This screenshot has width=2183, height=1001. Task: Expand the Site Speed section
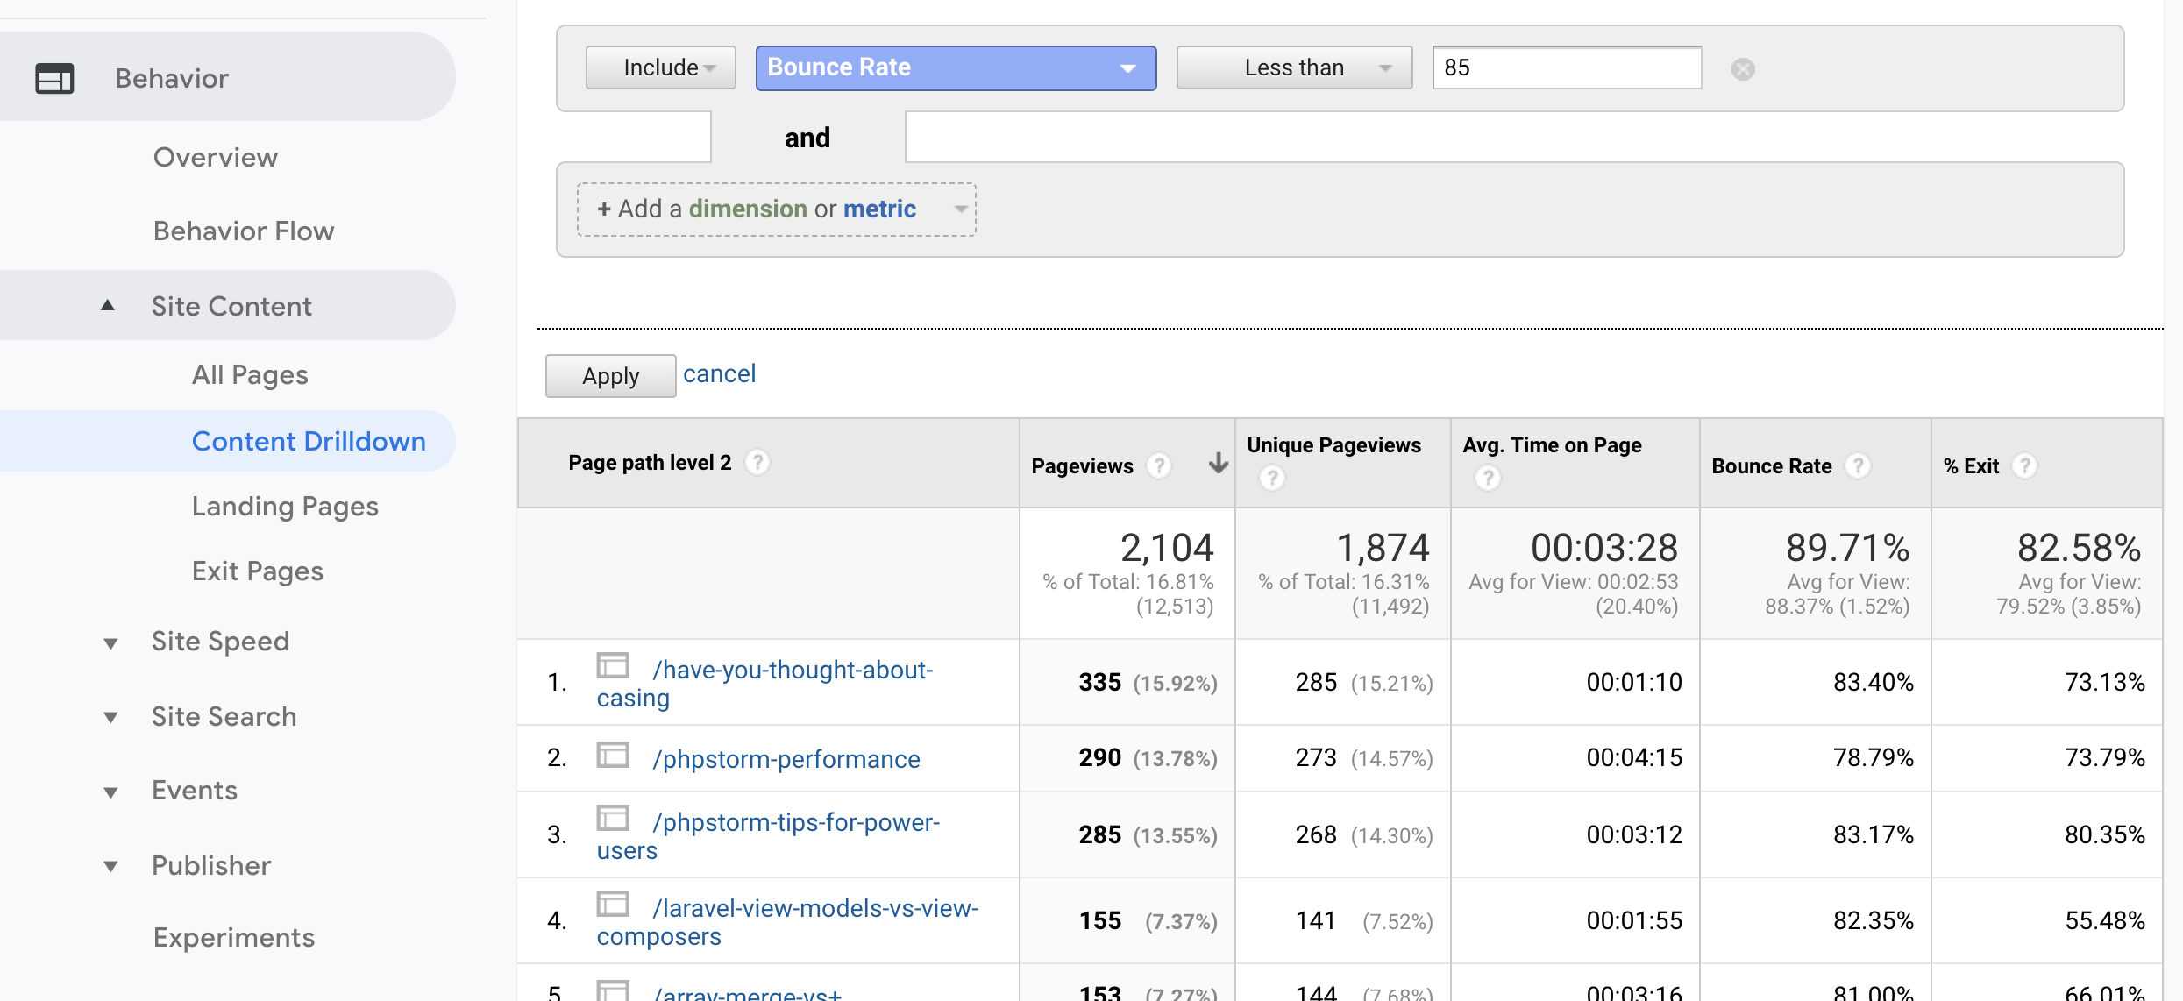[110, 642]
